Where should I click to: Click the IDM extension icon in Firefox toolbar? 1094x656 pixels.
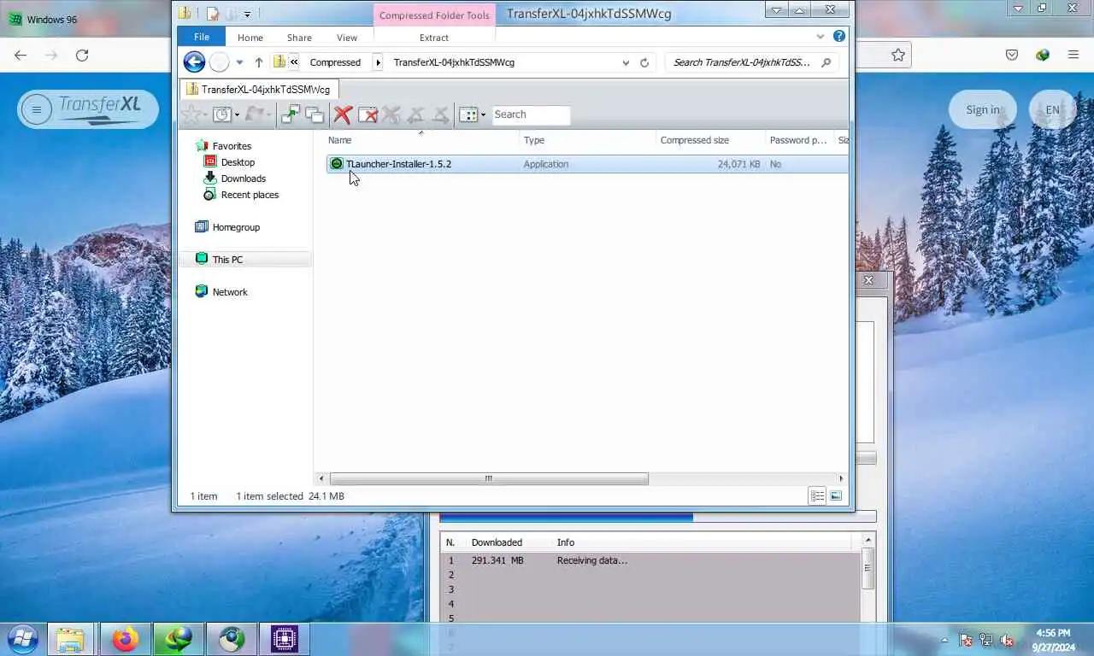(1042, 55)
